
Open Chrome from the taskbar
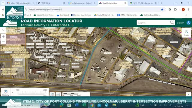[x=92, y=105]
